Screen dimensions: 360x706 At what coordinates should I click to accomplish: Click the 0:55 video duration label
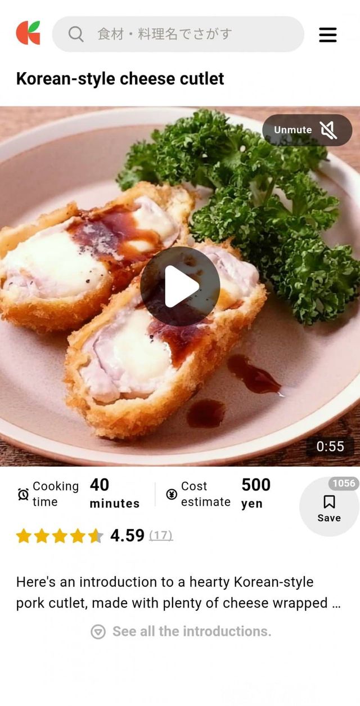click(330, 446)
